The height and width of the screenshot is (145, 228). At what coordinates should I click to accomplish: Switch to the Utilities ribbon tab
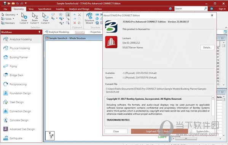[x=98, y=9]
